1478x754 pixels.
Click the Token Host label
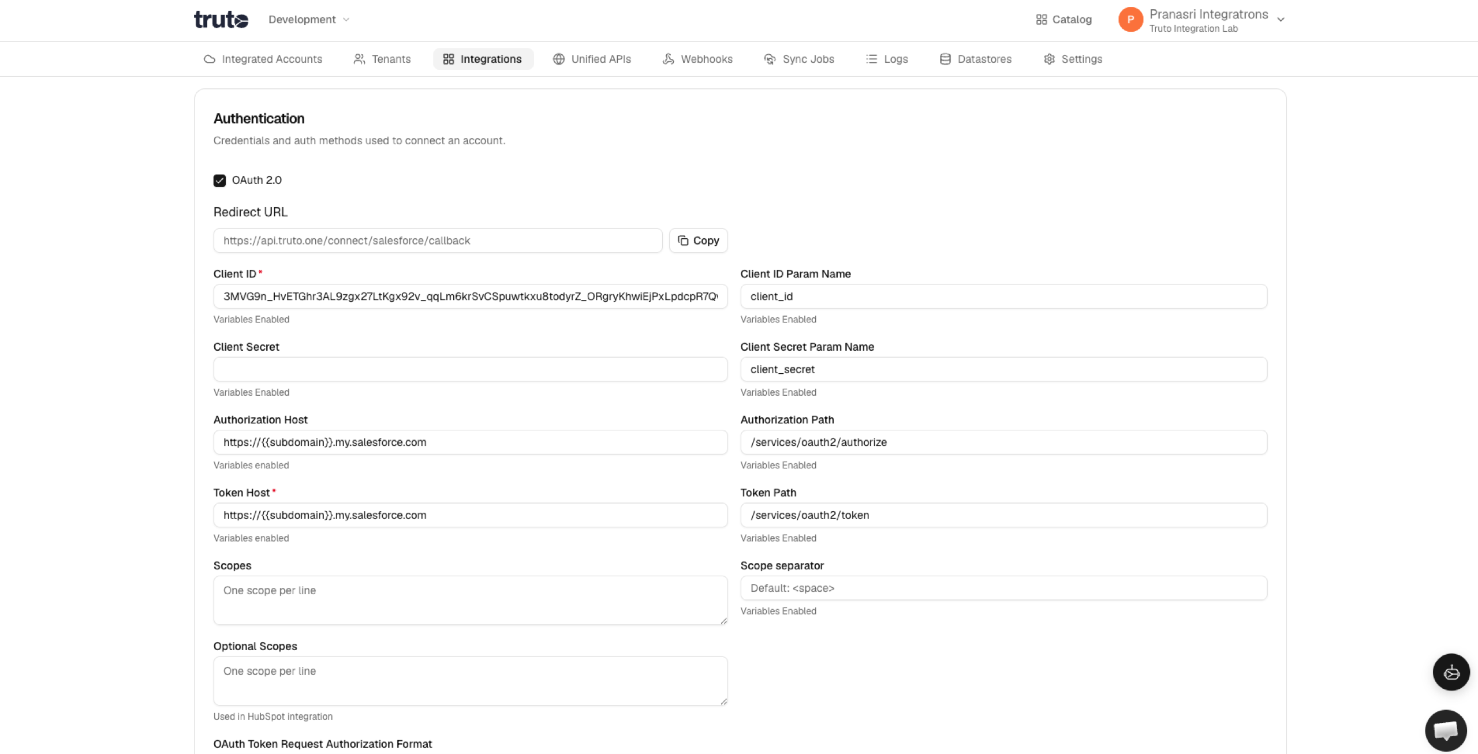point(242,493)
